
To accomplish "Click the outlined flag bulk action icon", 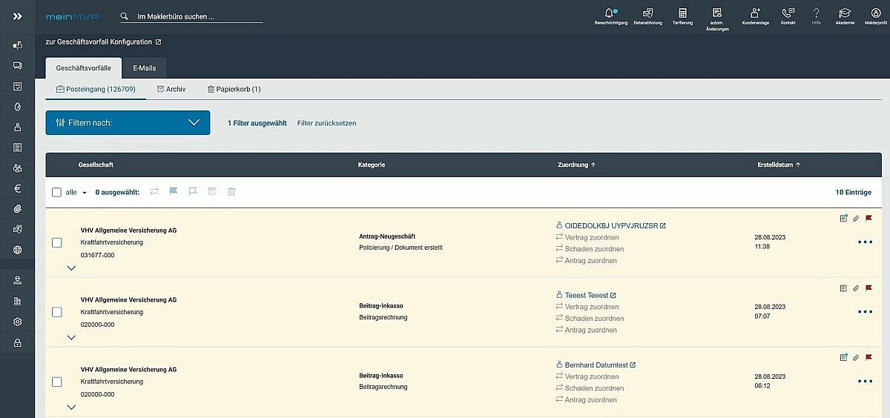I will click(193, 191).
